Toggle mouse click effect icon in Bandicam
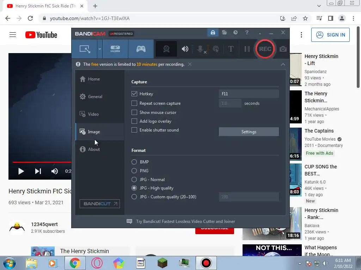The width and height of the screenshot is (361, 270). pos(216,49)
